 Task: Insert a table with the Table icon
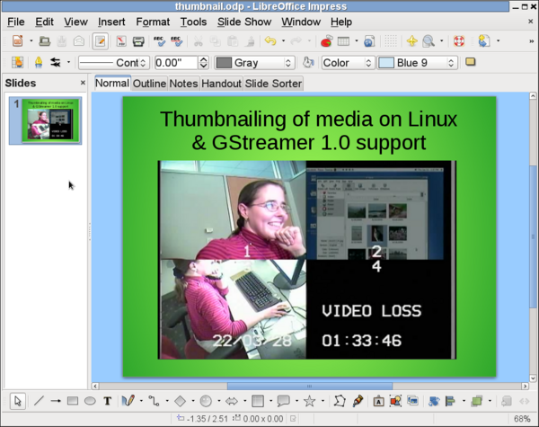(343, 41)
